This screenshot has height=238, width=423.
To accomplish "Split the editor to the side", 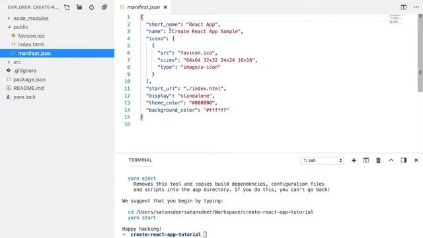I will pos(404,7).
